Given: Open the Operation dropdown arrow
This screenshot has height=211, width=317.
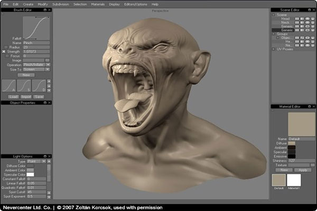Looking at the screenshot, I should tap(48, 65).
